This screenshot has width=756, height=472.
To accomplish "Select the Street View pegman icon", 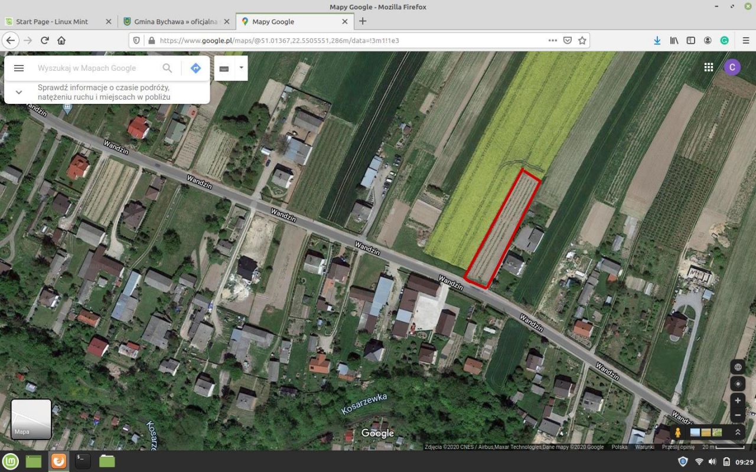I will pyautogui.click(x=678, y=432).
